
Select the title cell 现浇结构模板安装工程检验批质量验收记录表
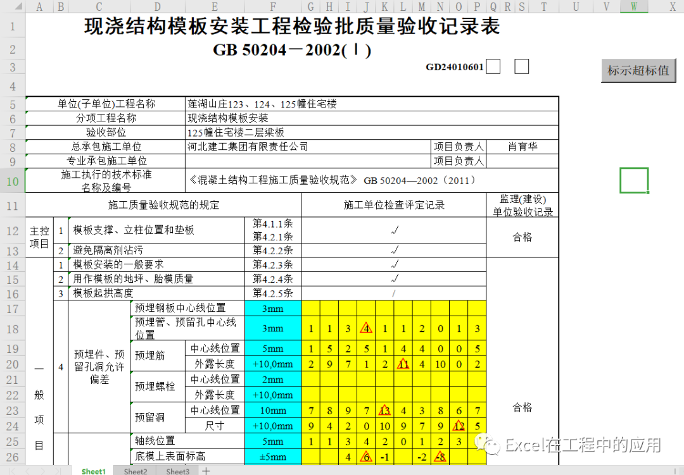coord(292,27)
